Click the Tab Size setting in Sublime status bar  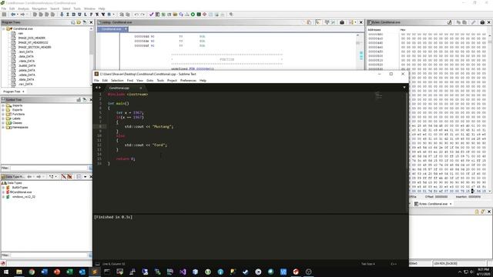point(368,264)
